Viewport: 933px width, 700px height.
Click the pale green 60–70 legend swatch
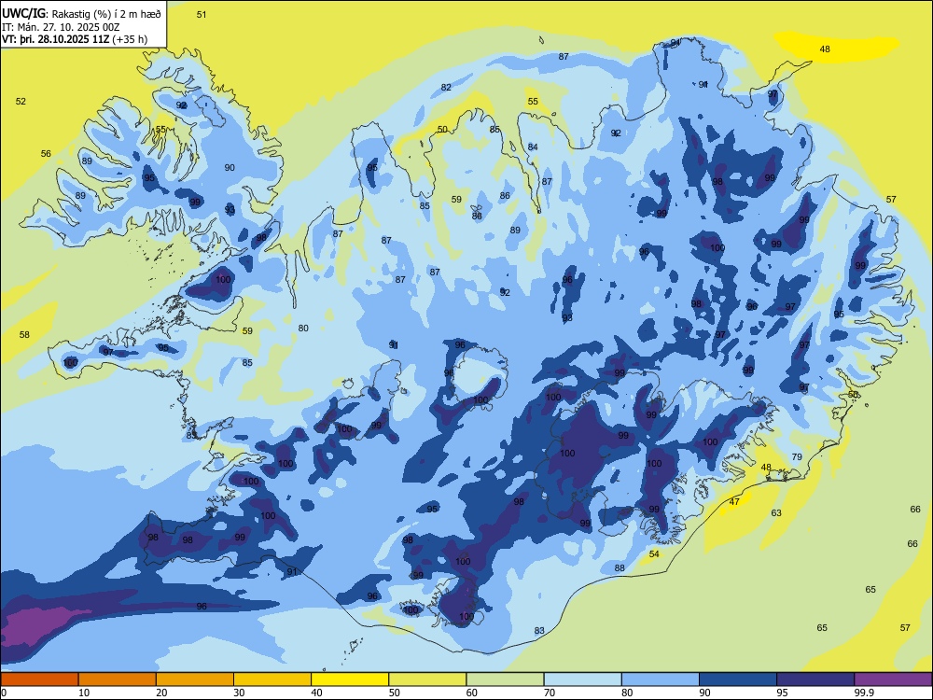(x=505, y=679)
